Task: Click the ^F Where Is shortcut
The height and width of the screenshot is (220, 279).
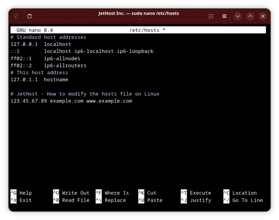Action: [112, 193]
